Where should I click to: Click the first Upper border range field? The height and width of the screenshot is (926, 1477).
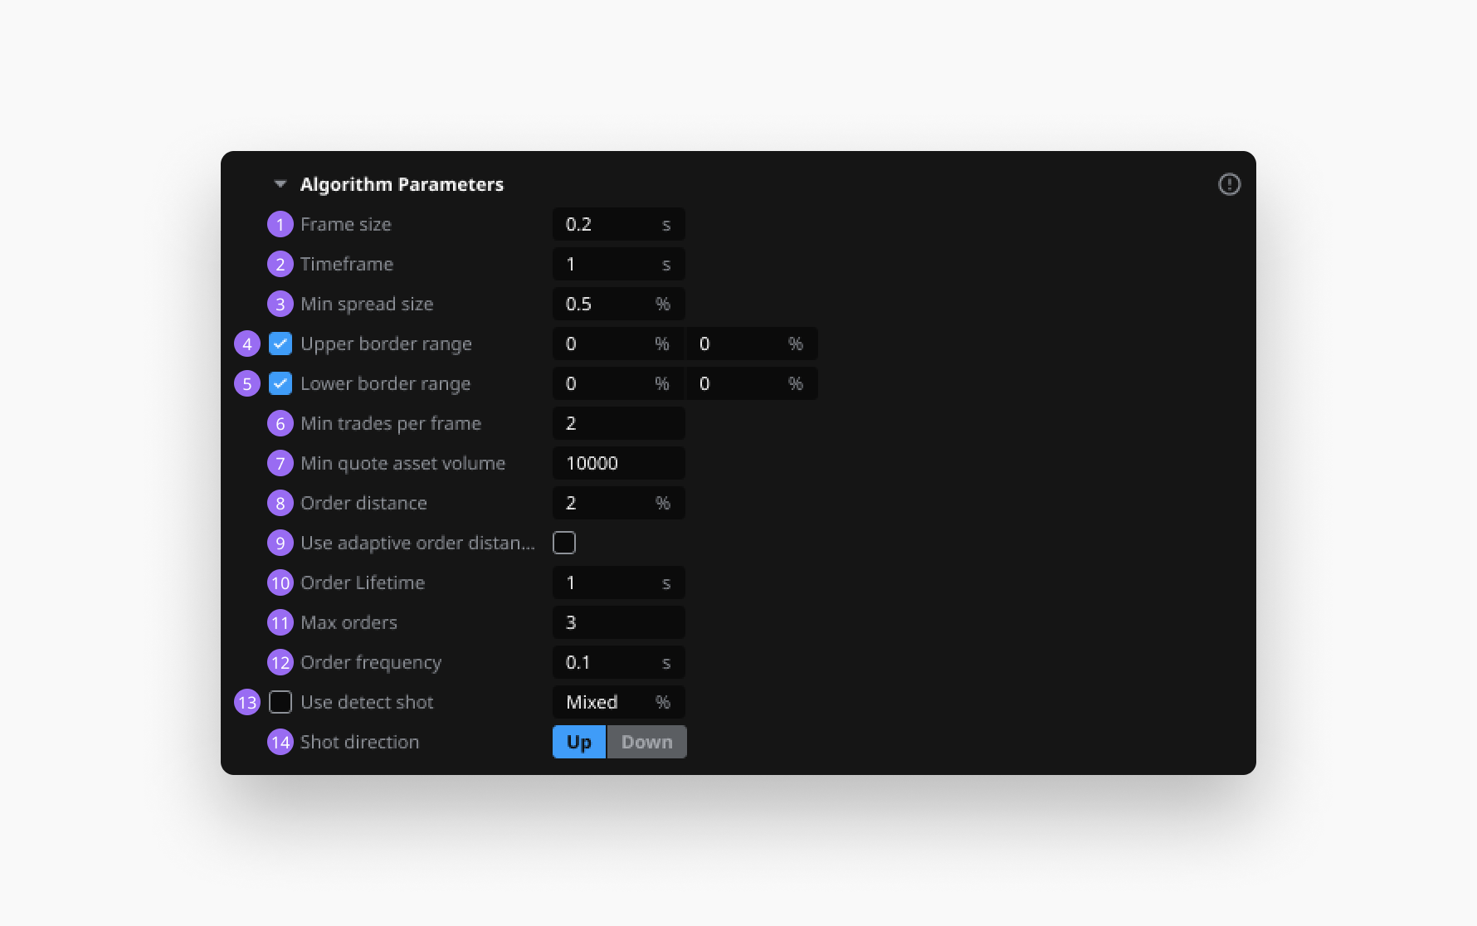(607, 344)
